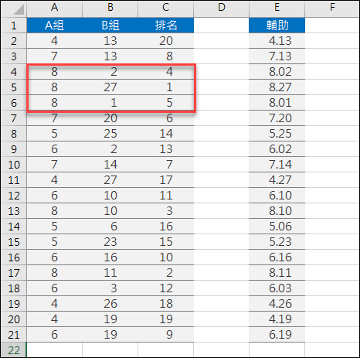Select column D header
360x358 pixels.
coord(222,9)
